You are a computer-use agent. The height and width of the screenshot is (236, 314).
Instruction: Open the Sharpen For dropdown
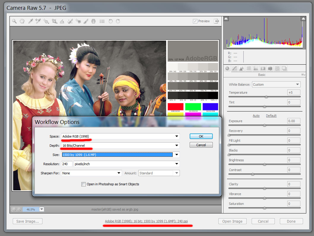click(x=91, y=173)
